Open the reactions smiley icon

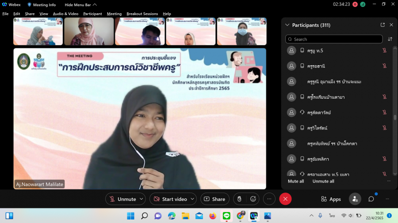pyautogui.click(x=253, y=199)
